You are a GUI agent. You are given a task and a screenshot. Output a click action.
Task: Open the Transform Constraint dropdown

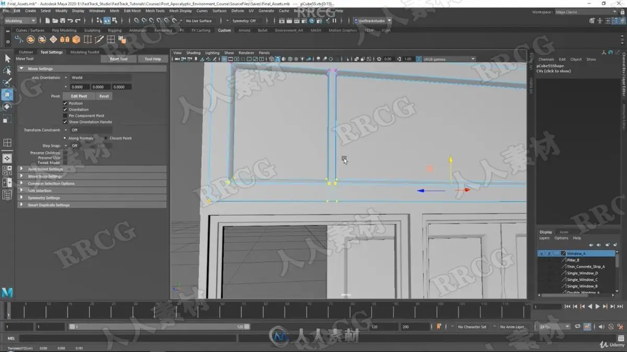66,130
